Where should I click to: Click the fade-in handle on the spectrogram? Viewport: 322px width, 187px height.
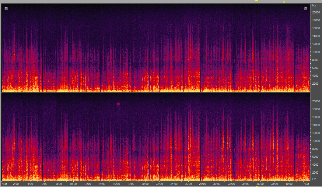click(6, 8)
